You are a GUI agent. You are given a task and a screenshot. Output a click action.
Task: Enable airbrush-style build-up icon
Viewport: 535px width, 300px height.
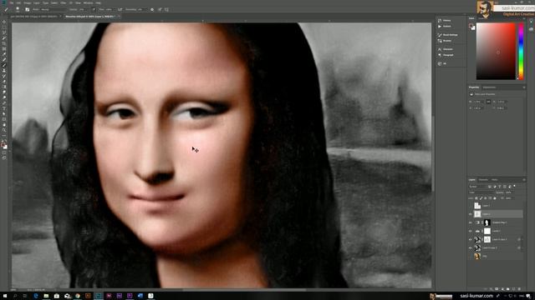point(120,9)
